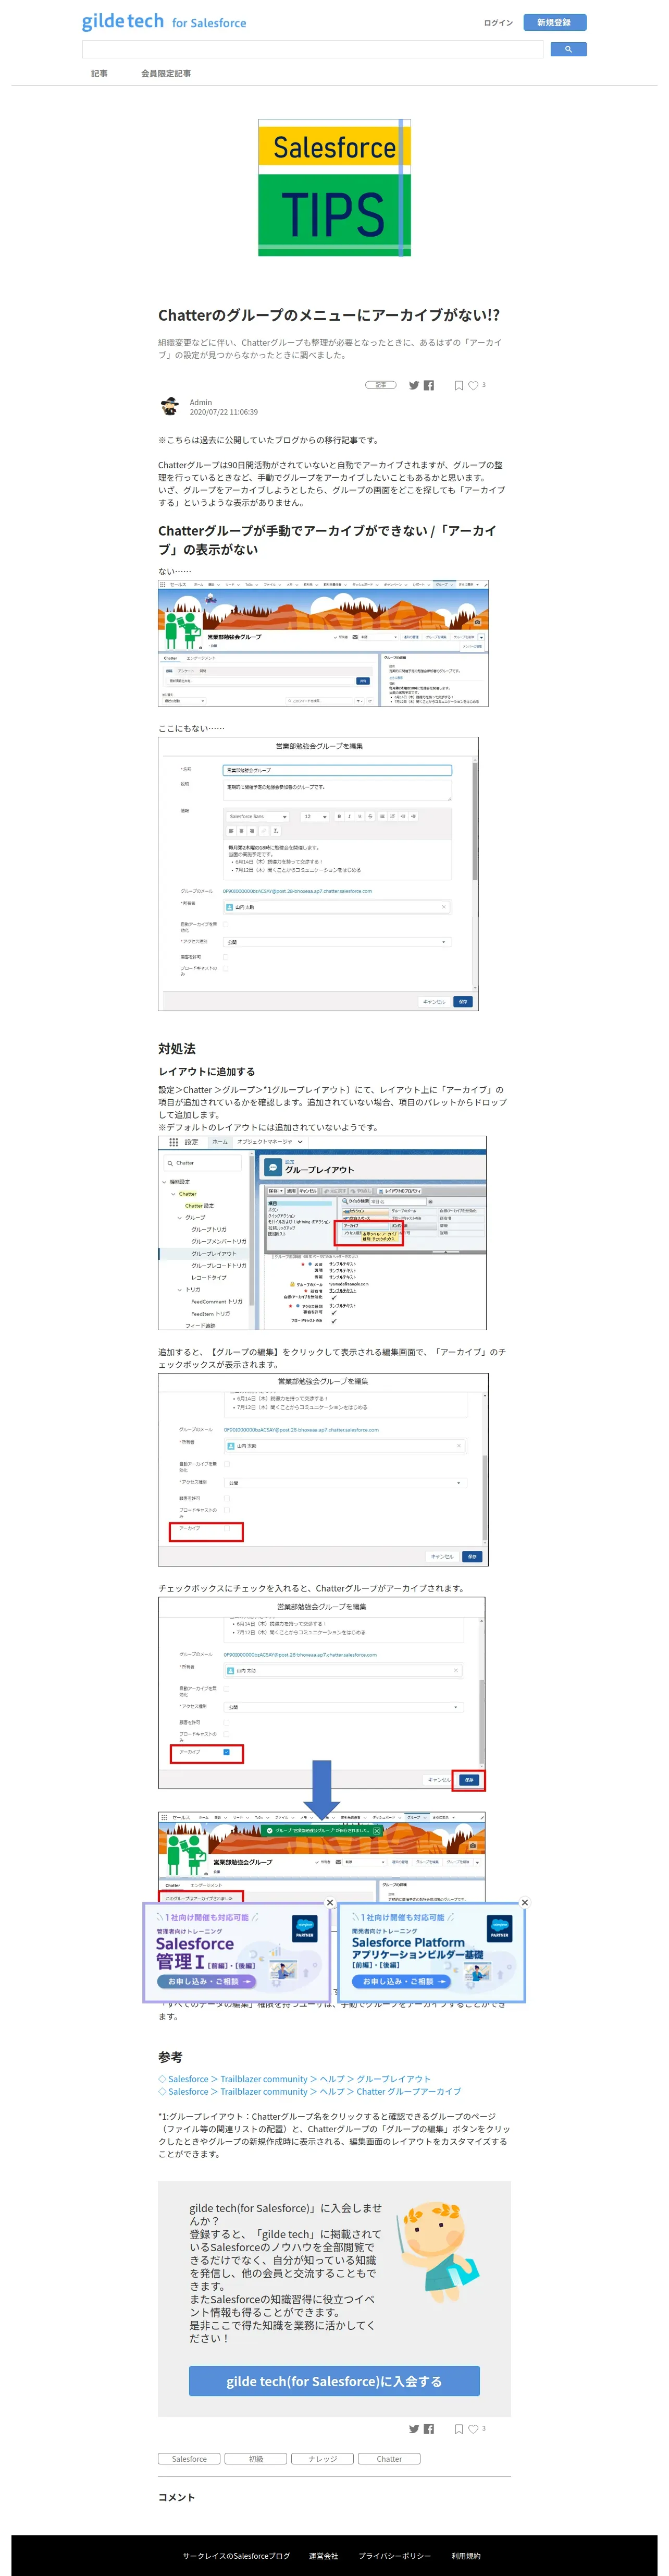This screenshot has height=2576, width=669.
Task: Open the グループレイアウト setup screenshot
Action: pyautogui.click(x=323, y=1232)
